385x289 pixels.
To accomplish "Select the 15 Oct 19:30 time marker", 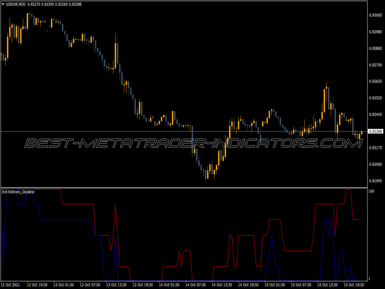I will 354,285.
